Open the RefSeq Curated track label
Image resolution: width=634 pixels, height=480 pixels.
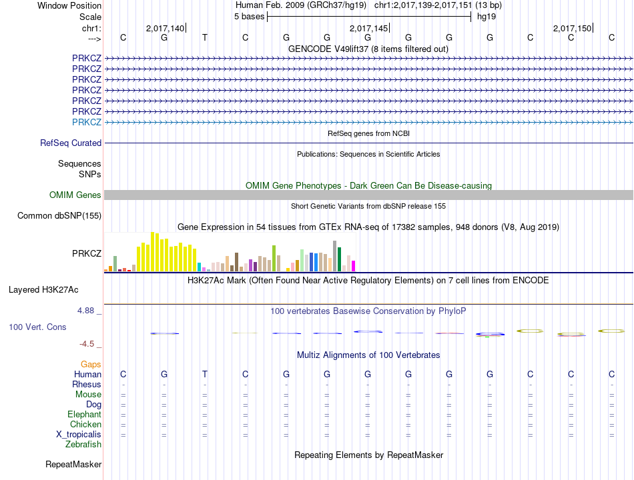click(x=71, y=143)
